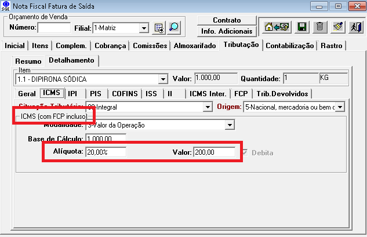Save the invoice with the floppy disk icon
Viewport: 367px width, 237px height.
point(301,27)
